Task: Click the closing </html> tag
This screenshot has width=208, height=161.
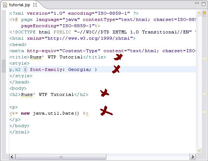Action: [x=20, y=132]
